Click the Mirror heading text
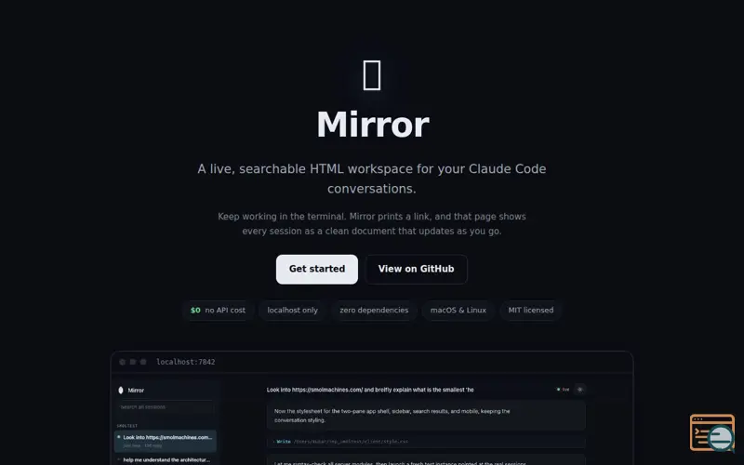The width and height of the screenshot is (744, 465). (x=373, y=125)
